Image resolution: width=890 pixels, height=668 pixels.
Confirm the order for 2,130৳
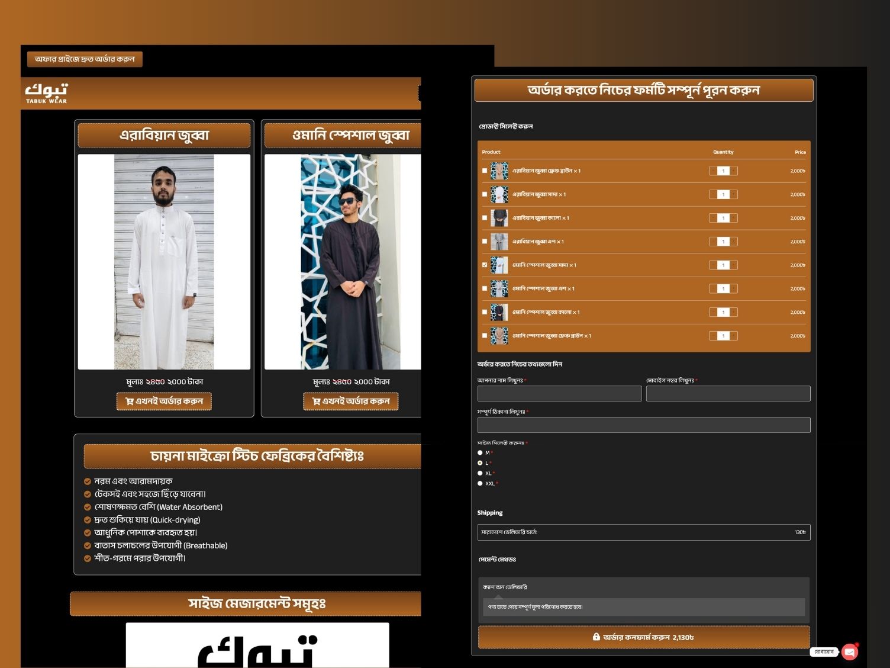(x=643, y=637)
